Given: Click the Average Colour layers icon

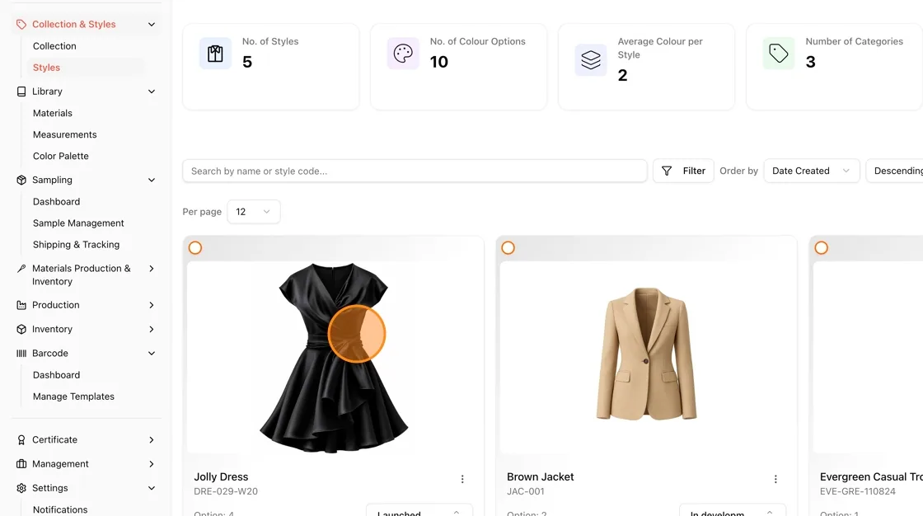Looking at the screenshot, I should tap(591, 60).
